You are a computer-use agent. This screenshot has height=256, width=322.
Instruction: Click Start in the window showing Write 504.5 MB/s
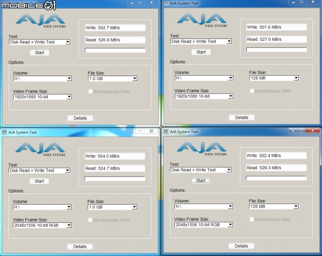click(39, 181)
